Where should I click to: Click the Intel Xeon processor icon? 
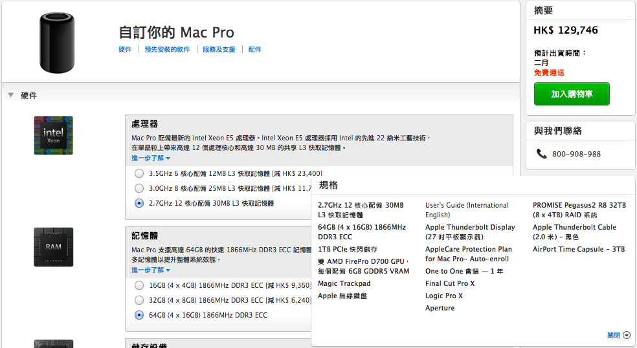(54, 136)
